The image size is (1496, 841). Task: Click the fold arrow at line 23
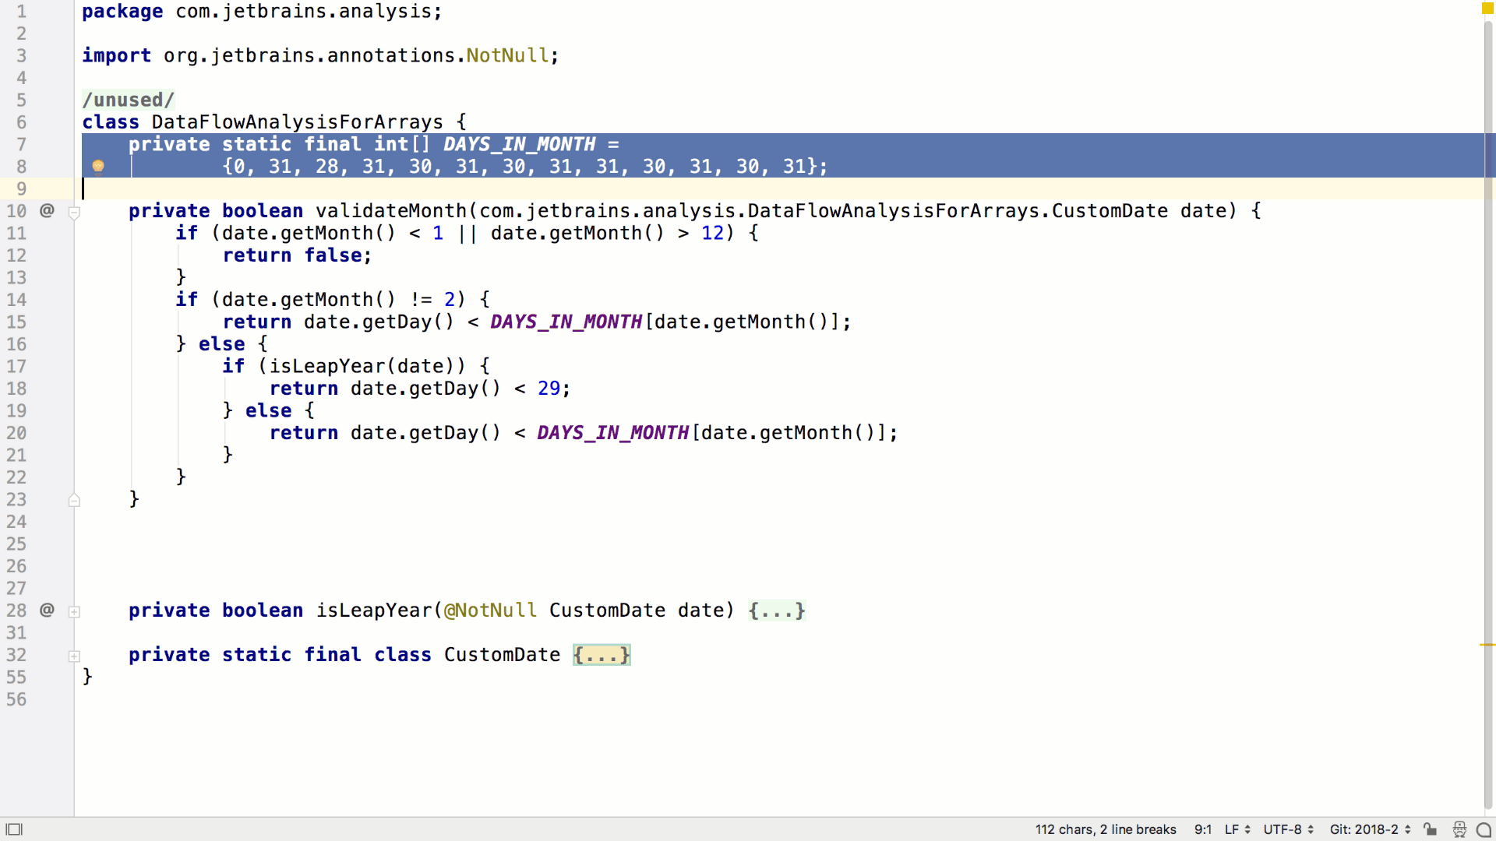coord(75,499)
